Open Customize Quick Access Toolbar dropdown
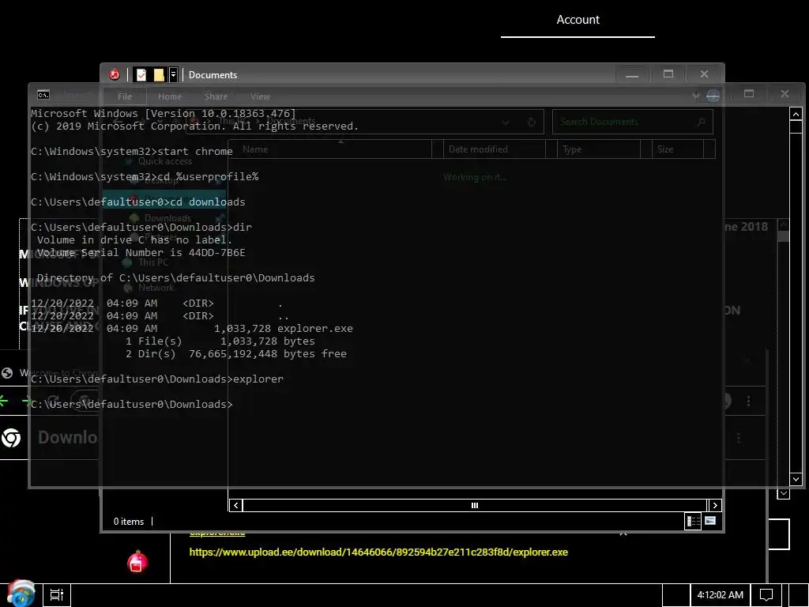Viewport: 809px width, 607px height. pyautogui.click(x=173, y=75)
